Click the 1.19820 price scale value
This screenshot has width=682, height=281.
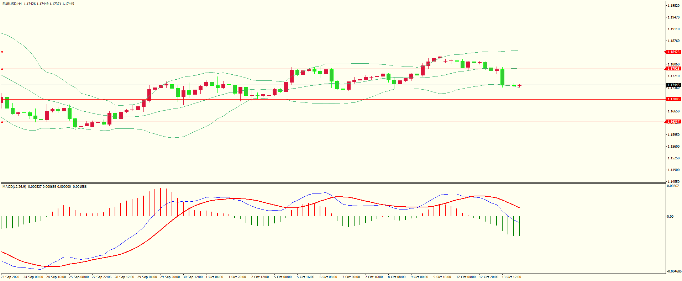point(673,6)
